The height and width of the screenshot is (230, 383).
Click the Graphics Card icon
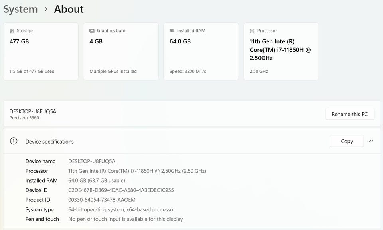click(x=92, y=31)
